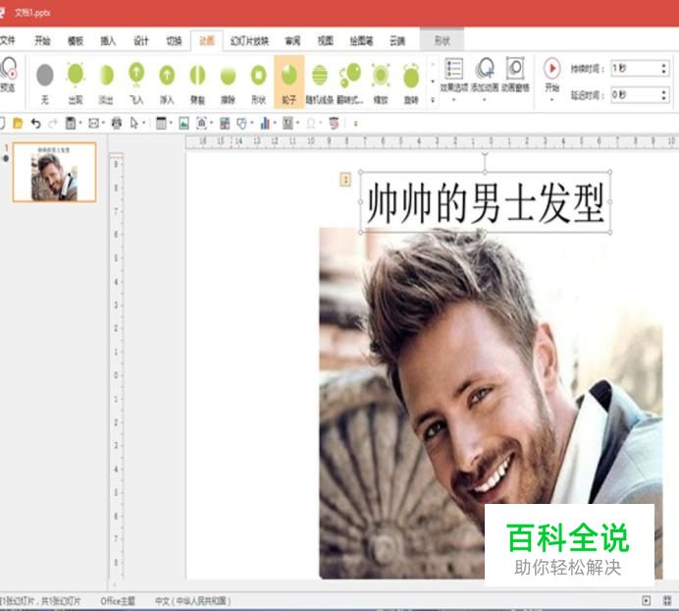Apply the 随机线条 (Random Bars) animation
Image resolution: width=679 pixels, height=611 pixels.
pyautogui.click(x=320, y=78)
